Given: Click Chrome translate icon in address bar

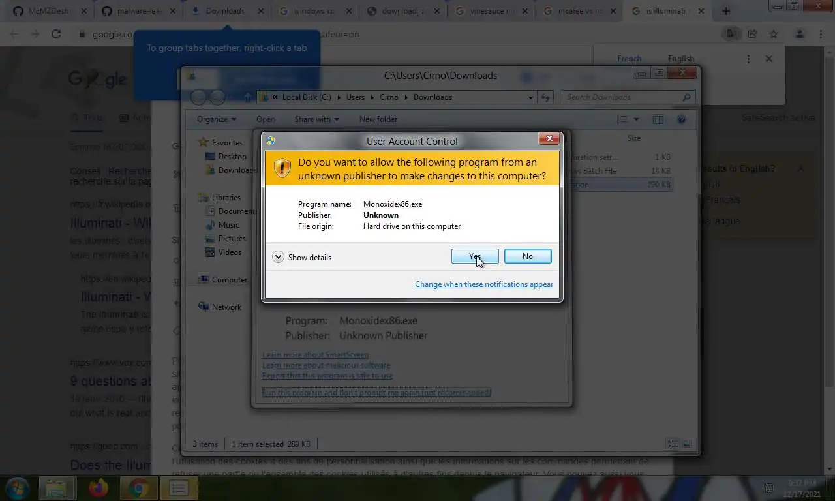Looking at the screenshot, I should click(731, 34).
